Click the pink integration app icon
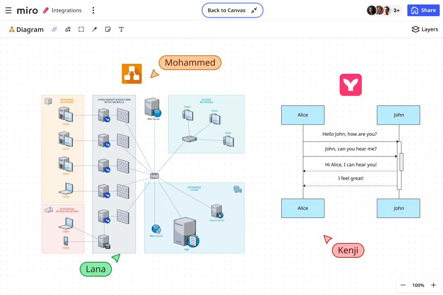This screenshot has width=443, height=295. coord(350,85)
